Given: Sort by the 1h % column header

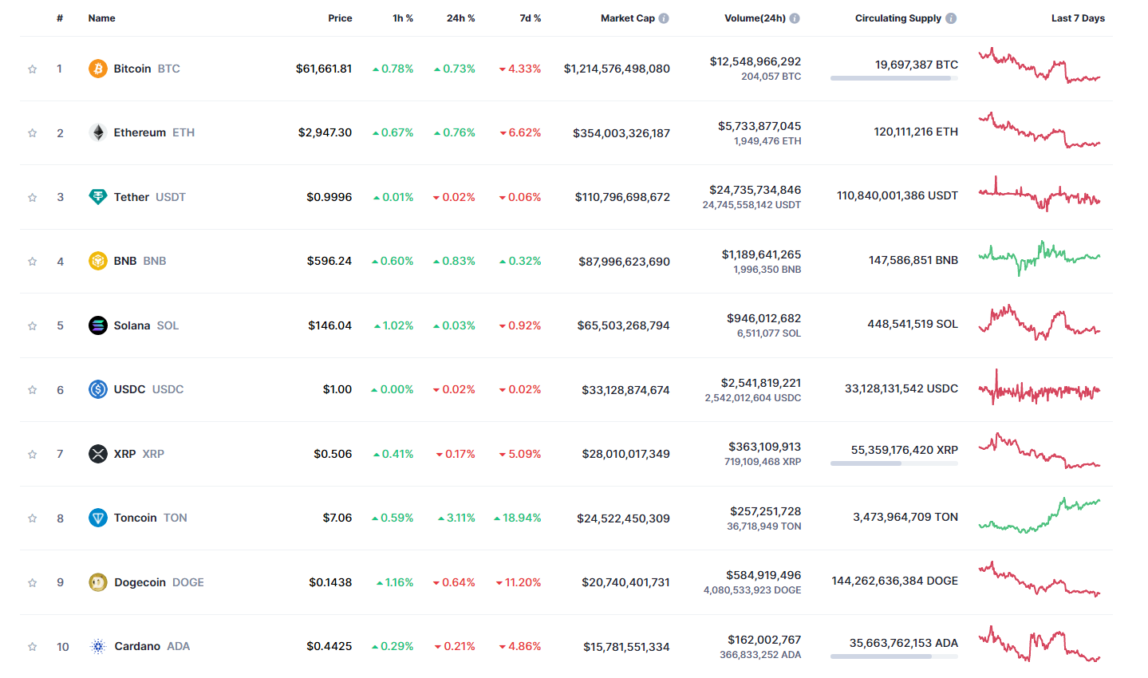Looking at the screenshot, I should click(x=403, y=18).
